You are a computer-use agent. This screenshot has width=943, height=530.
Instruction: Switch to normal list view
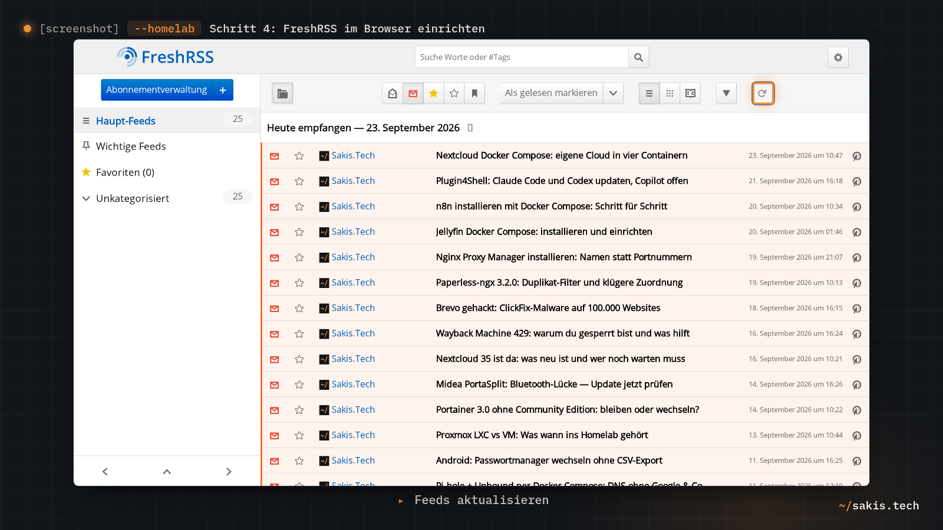pos(649,93)
